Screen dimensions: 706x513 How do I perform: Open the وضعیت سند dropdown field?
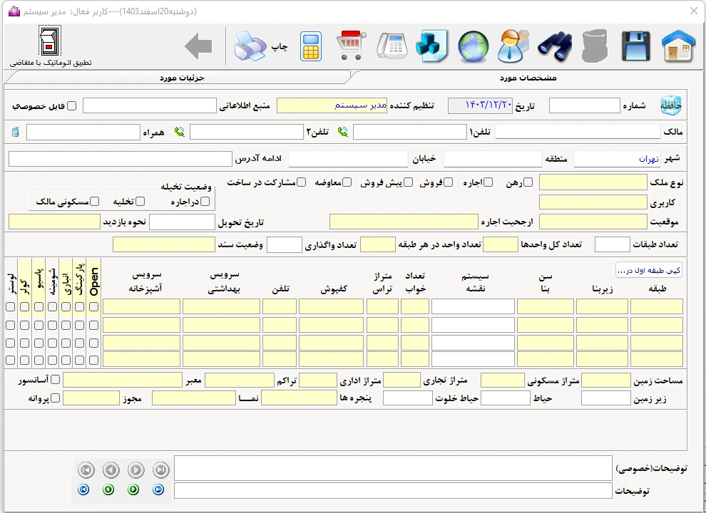pos(163,245)
